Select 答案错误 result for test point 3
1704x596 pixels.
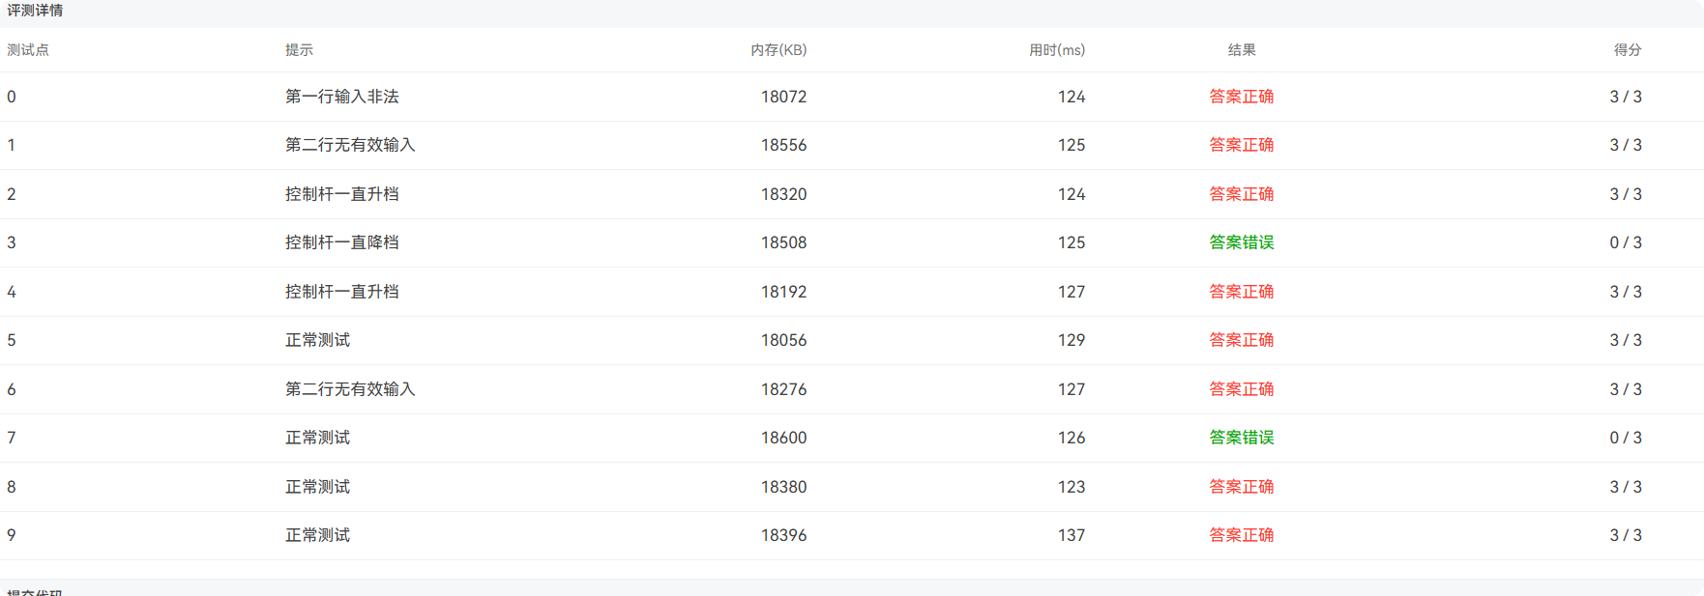[x=1242, y=242]
